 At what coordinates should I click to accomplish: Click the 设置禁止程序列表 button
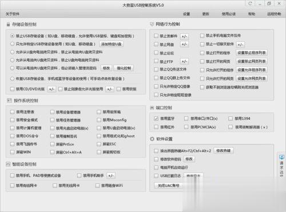point(252,53)
